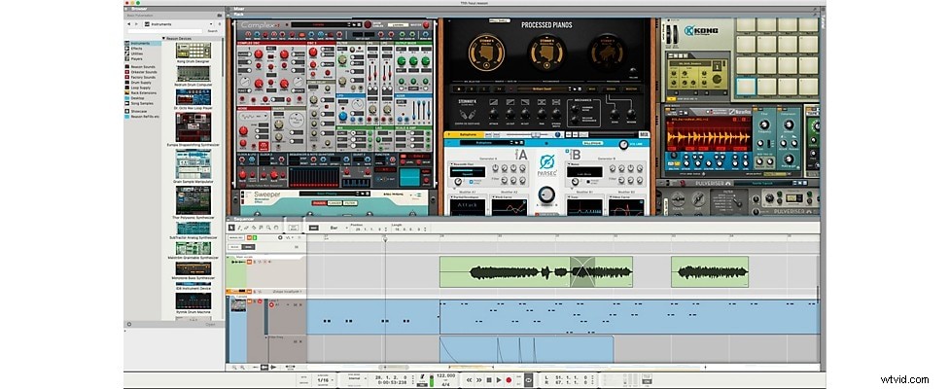Click the first Processed Pianos round knob
Viewport: 949px width, 389px height.
486,53
